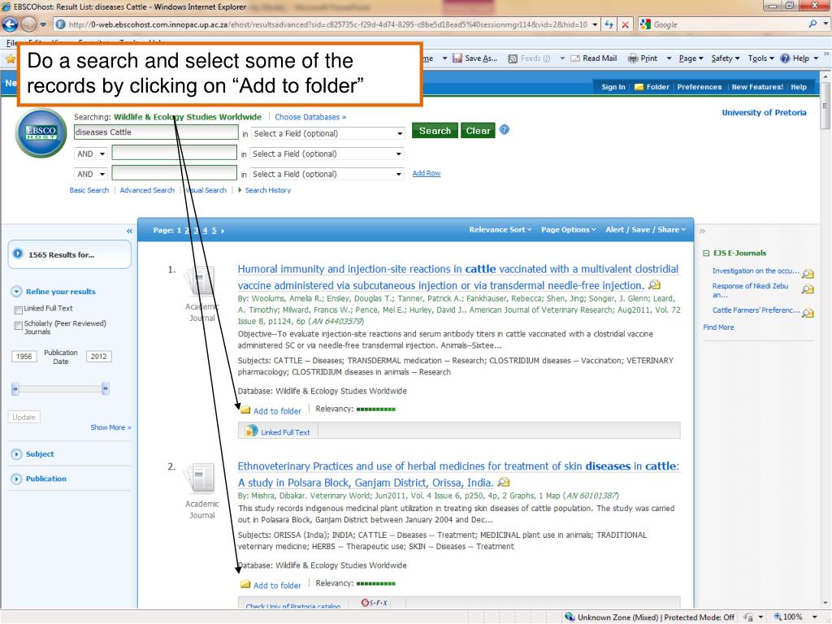832x624 pixels.
Task: Collapse the Refine your results section
Action: tap(16, 292)
